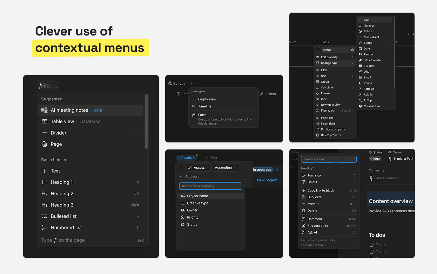Select the Date property type
The width and height of the screenshot is (437, 274).
(x=374, y=49)
